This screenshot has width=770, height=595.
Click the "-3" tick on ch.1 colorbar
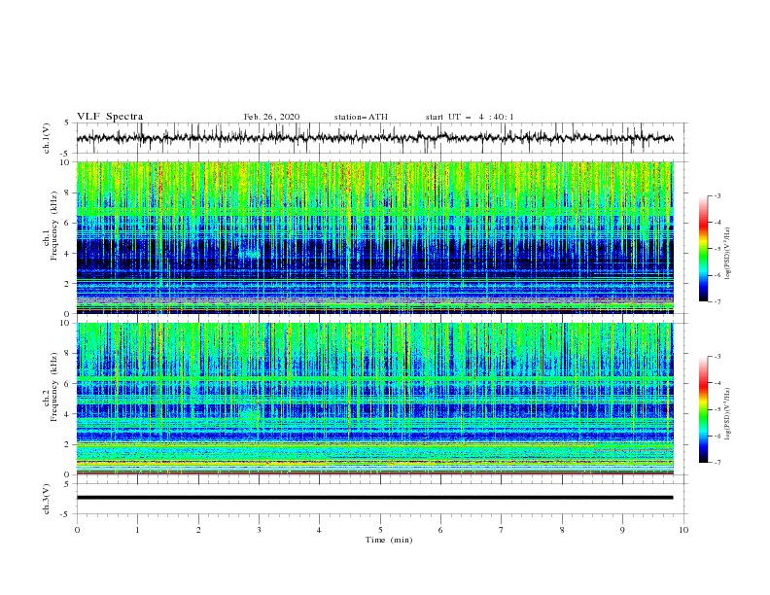tap(717, 195)
